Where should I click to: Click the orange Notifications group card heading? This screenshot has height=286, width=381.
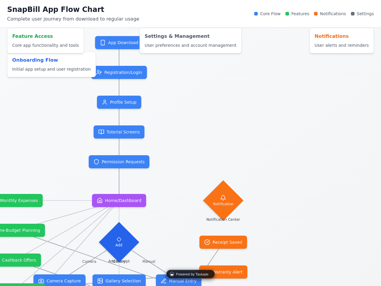pos(332,36)
